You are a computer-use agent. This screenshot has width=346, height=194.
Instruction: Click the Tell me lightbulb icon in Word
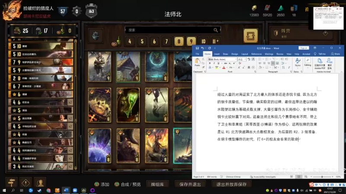(315, 54)
